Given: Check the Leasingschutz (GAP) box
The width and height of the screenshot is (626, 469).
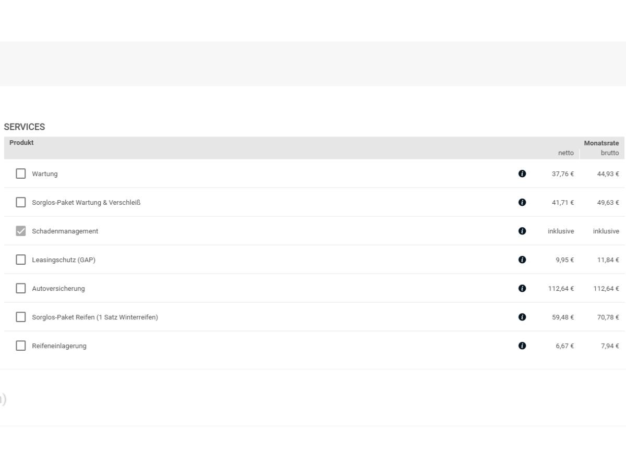Looking at the screenshot, I should [21, 260].
